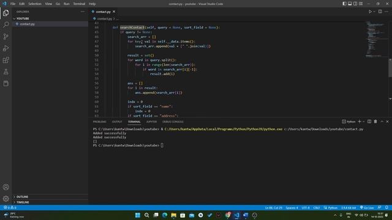The image size is (392, 220).
Task: Open the Windows Start button
Action: point(137,215)
